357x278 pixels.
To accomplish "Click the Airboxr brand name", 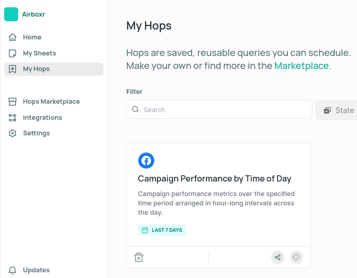I will 33,15.
